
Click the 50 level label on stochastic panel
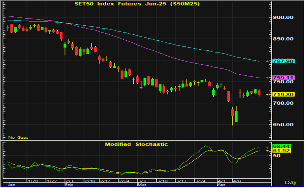[x=277, y=156]
